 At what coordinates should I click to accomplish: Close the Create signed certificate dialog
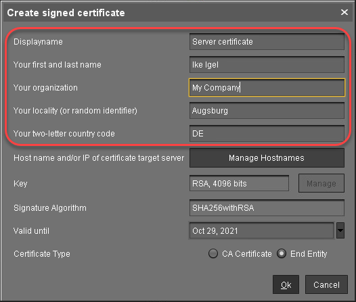(344, 12)
